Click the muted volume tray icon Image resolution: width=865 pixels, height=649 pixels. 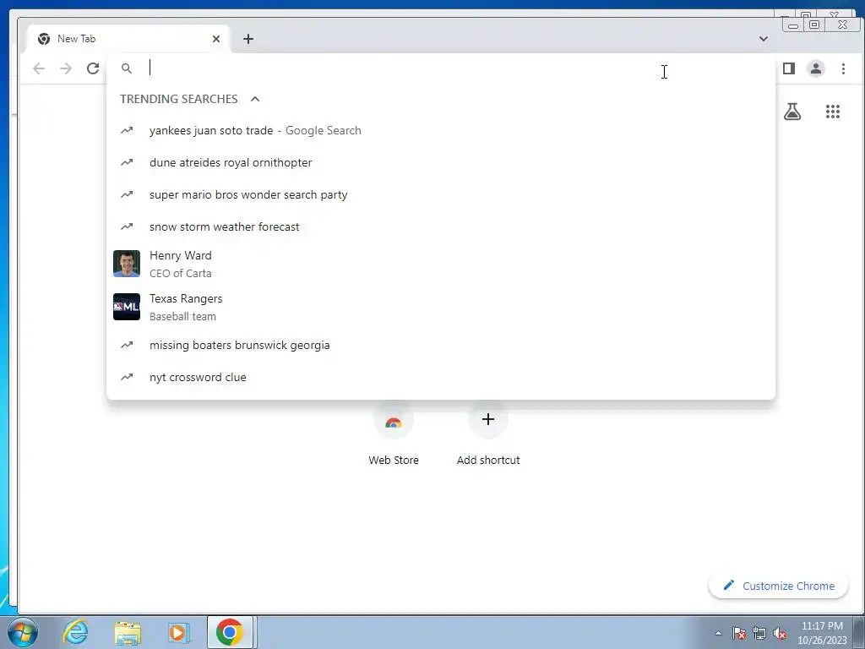780,633
